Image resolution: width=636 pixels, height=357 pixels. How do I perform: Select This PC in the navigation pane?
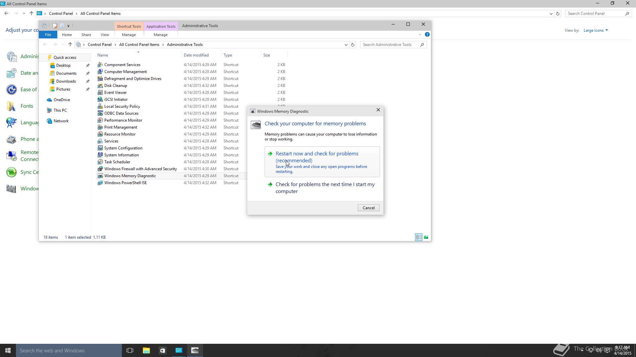click(x=60, y=110)
